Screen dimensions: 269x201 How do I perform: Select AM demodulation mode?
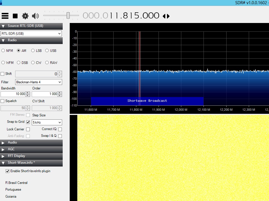(x=22, y=51)
